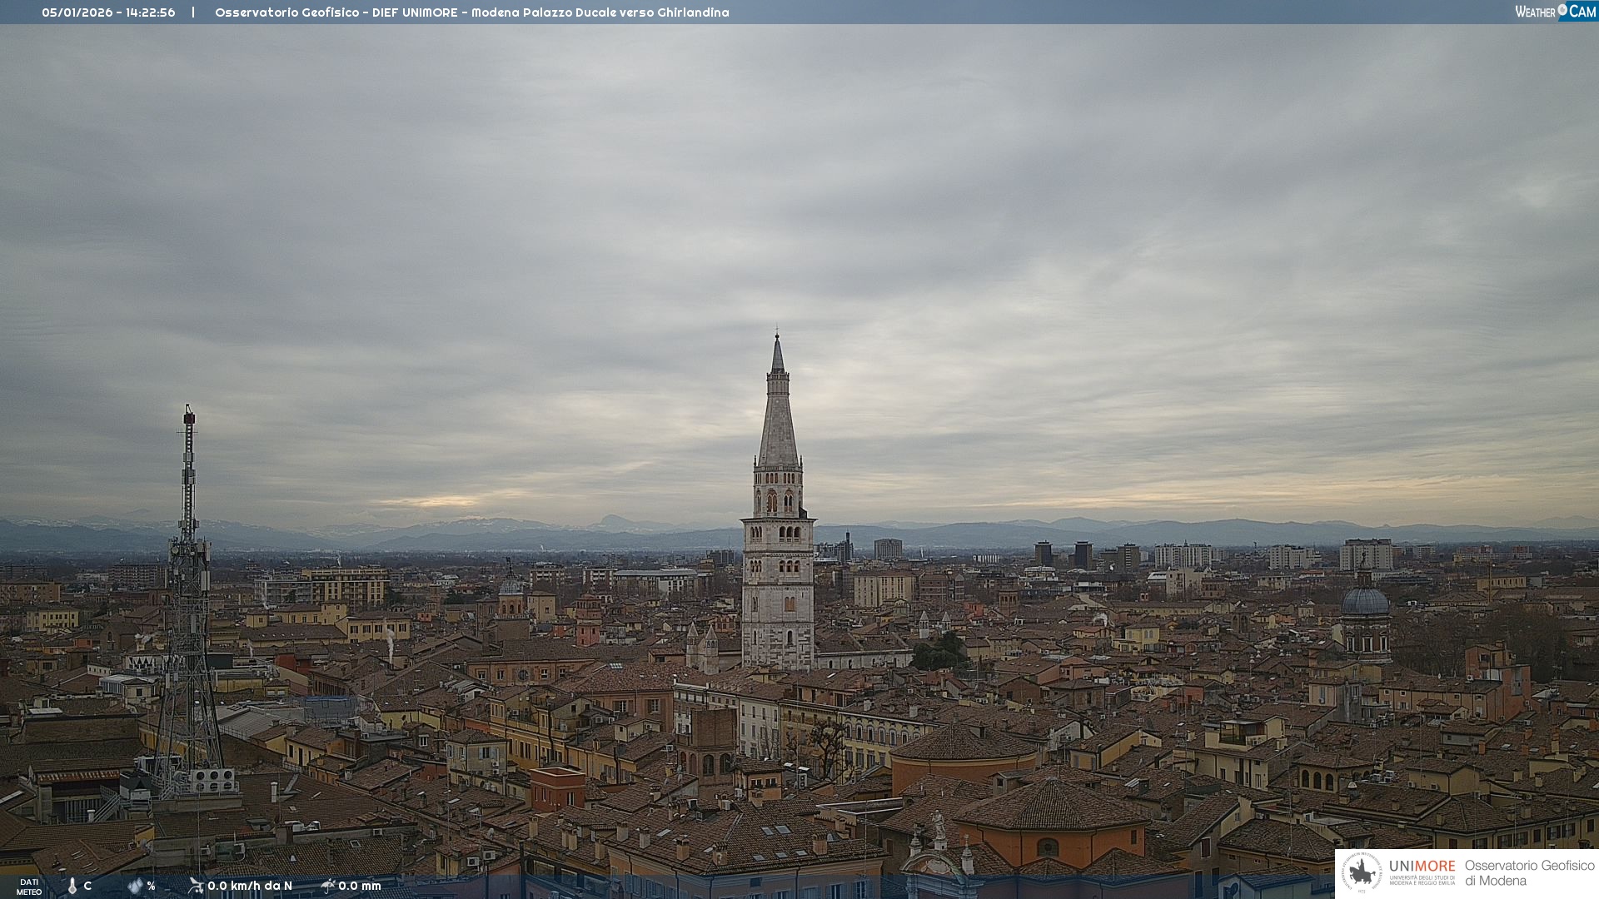Click Osservatorio Geofisico di Modena text
The image size is (1599, 899).
(1529, 873)
